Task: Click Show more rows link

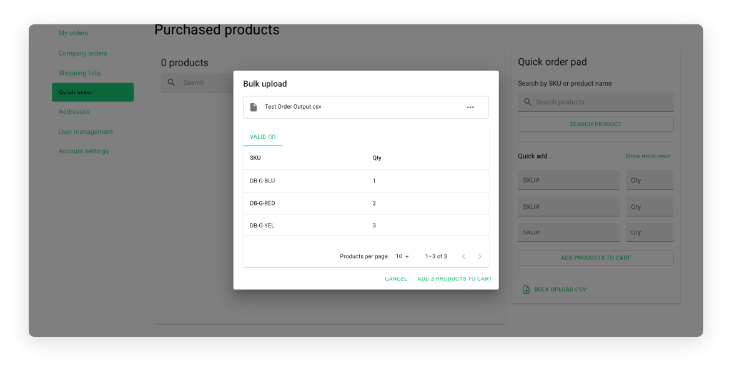Action: (x=648, y=156)
